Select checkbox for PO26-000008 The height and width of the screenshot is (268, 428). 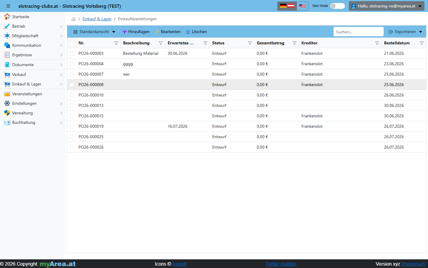72,85
